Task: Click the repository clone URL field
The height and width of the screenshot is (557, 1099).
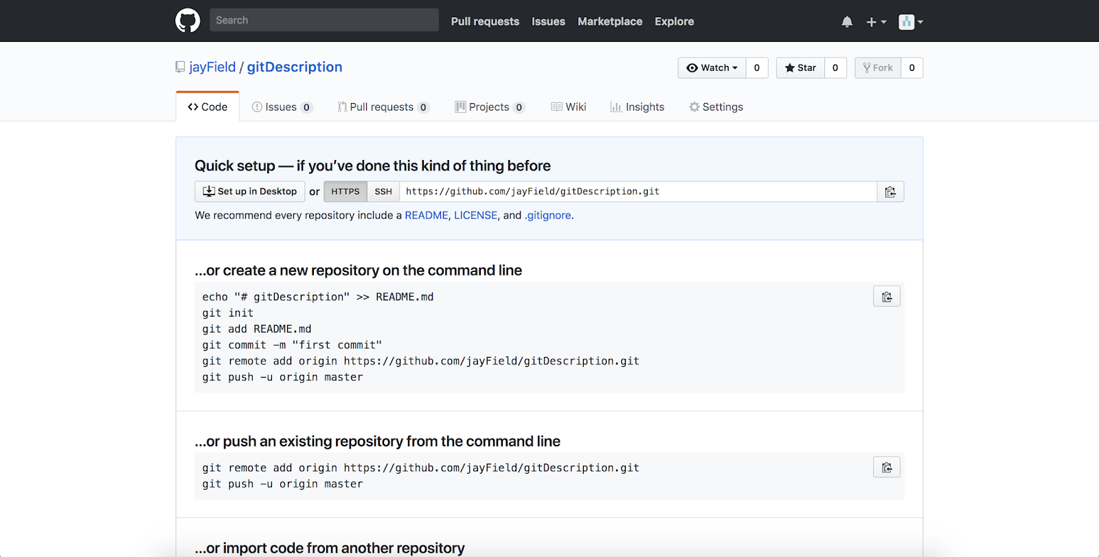Action: coord(638,192)
